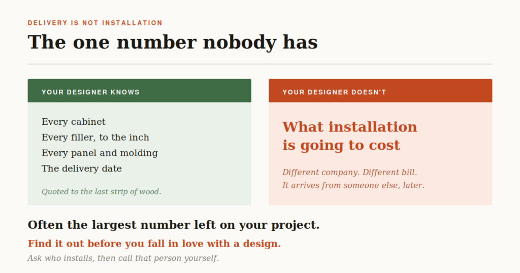Click 'What installation is going to cost' heading
The width and height of the screenshot is (520, 273).
click(349, 136)
